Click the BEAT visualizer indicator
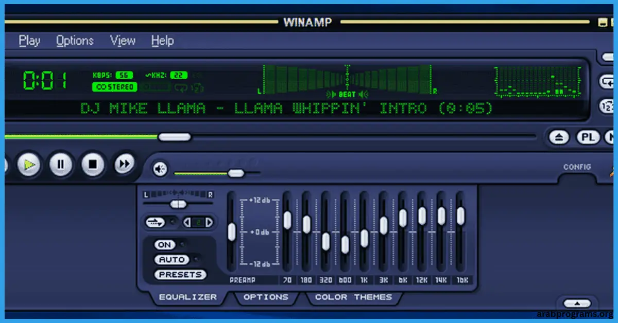618x323 pixels. [x=347, y=94]
